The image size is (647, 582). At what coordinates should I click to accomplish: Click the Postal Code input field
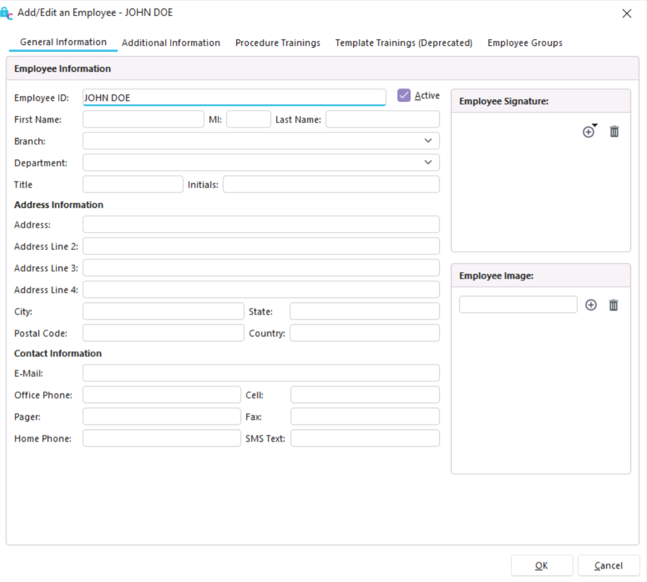coord(163,333)
